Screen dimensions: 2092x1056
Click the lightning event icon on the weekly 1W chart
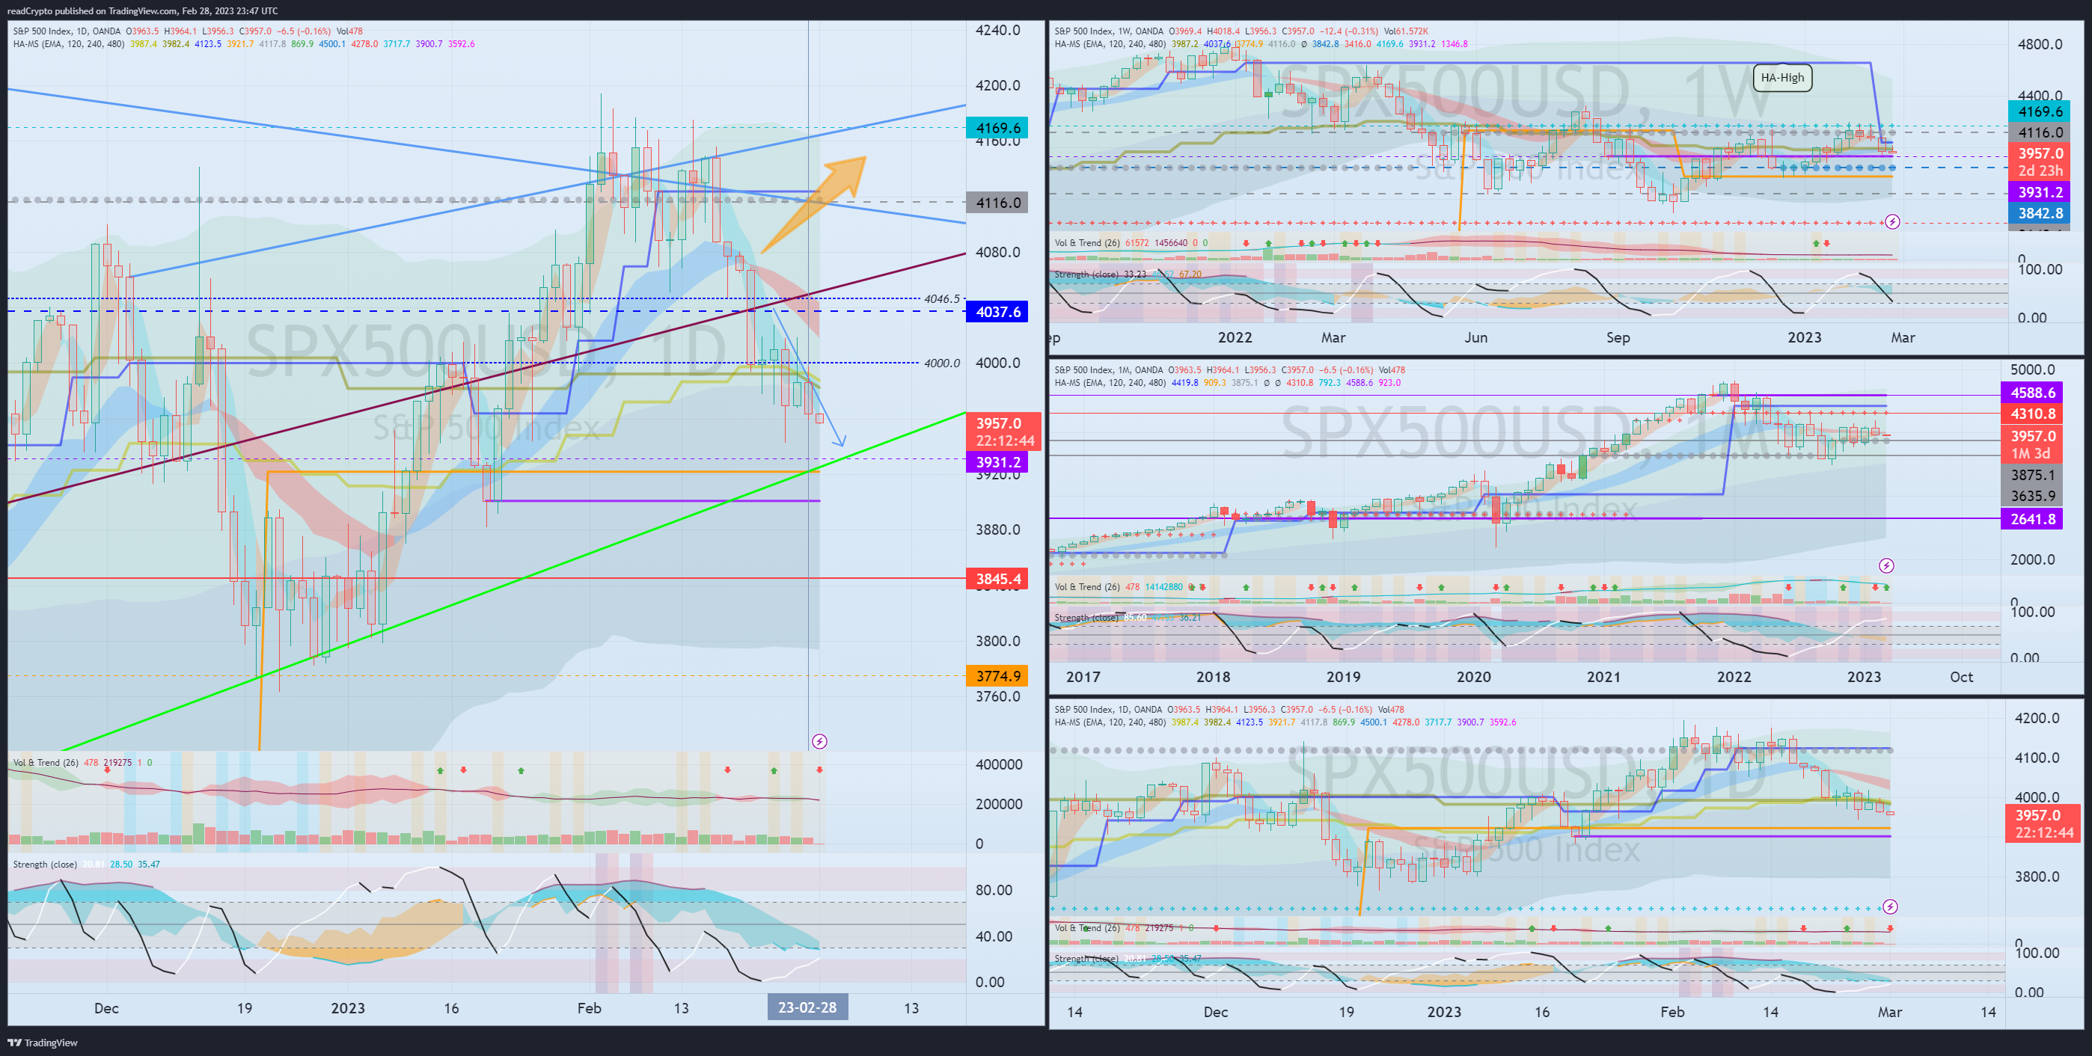point(1891,221)
